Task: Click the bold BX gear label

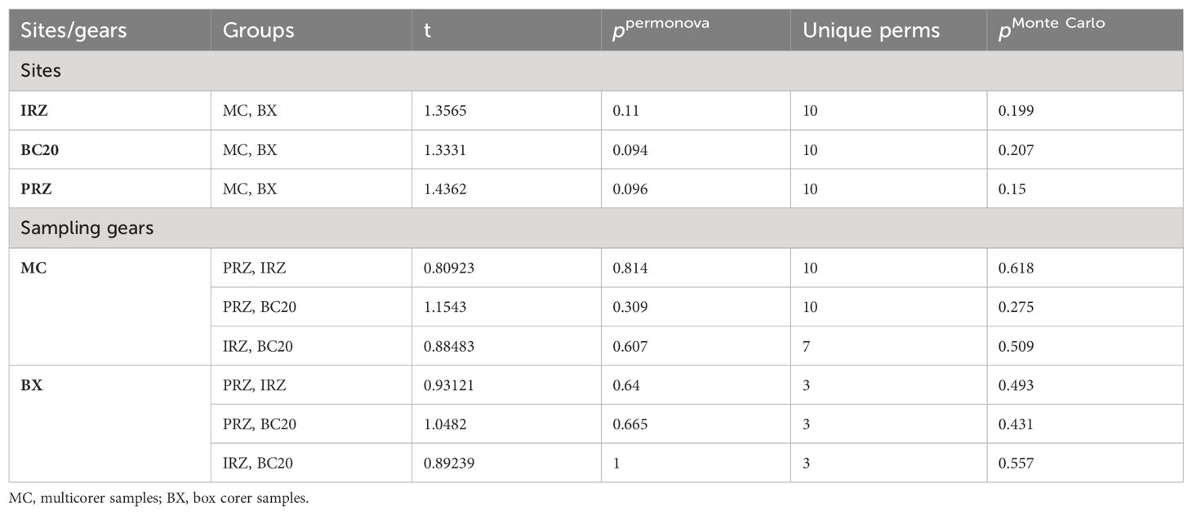Action: (32, 385)
